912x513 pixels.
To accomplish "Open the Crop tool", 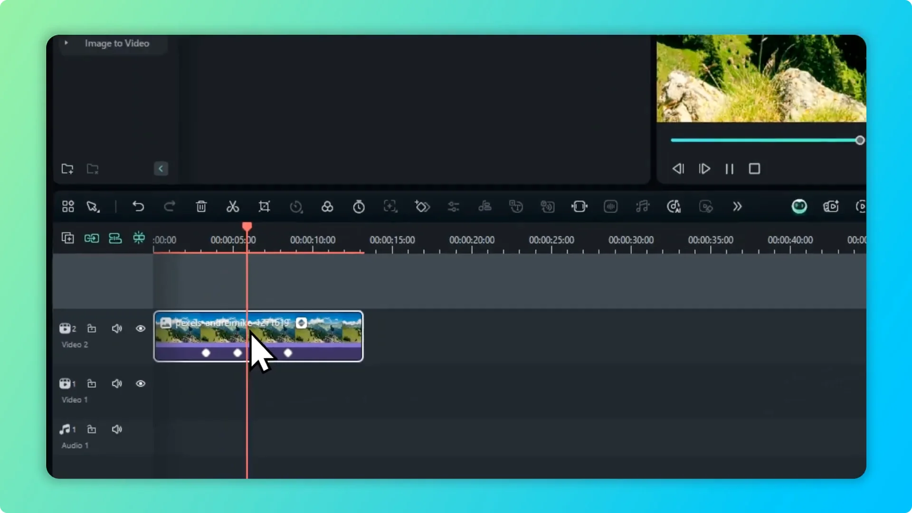I will tap(264, 207).
